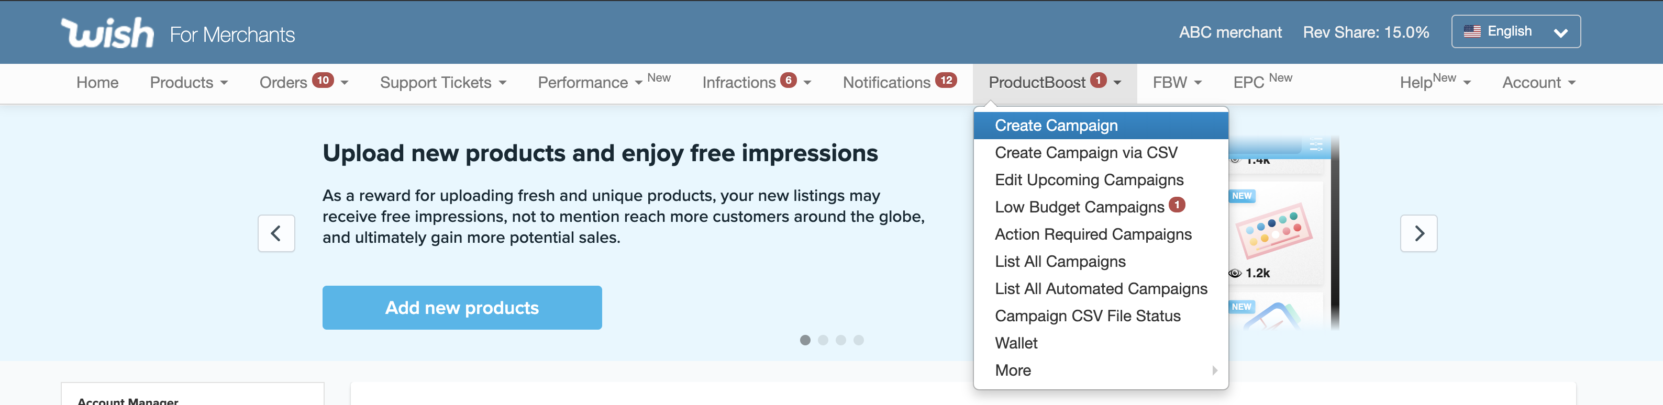Click the Add new products button
The height and width of the screenshot is (405, 1663).
tap(462, 308)
